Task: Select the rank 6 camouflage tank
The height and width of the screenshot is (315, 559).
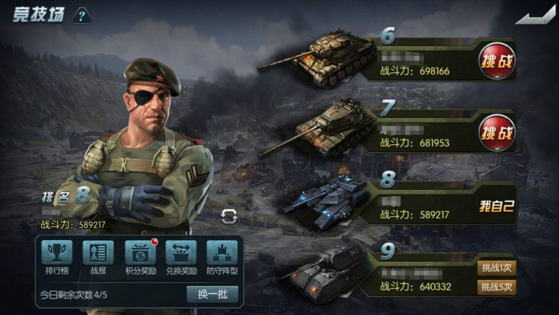Action: [x=317, y=59]
